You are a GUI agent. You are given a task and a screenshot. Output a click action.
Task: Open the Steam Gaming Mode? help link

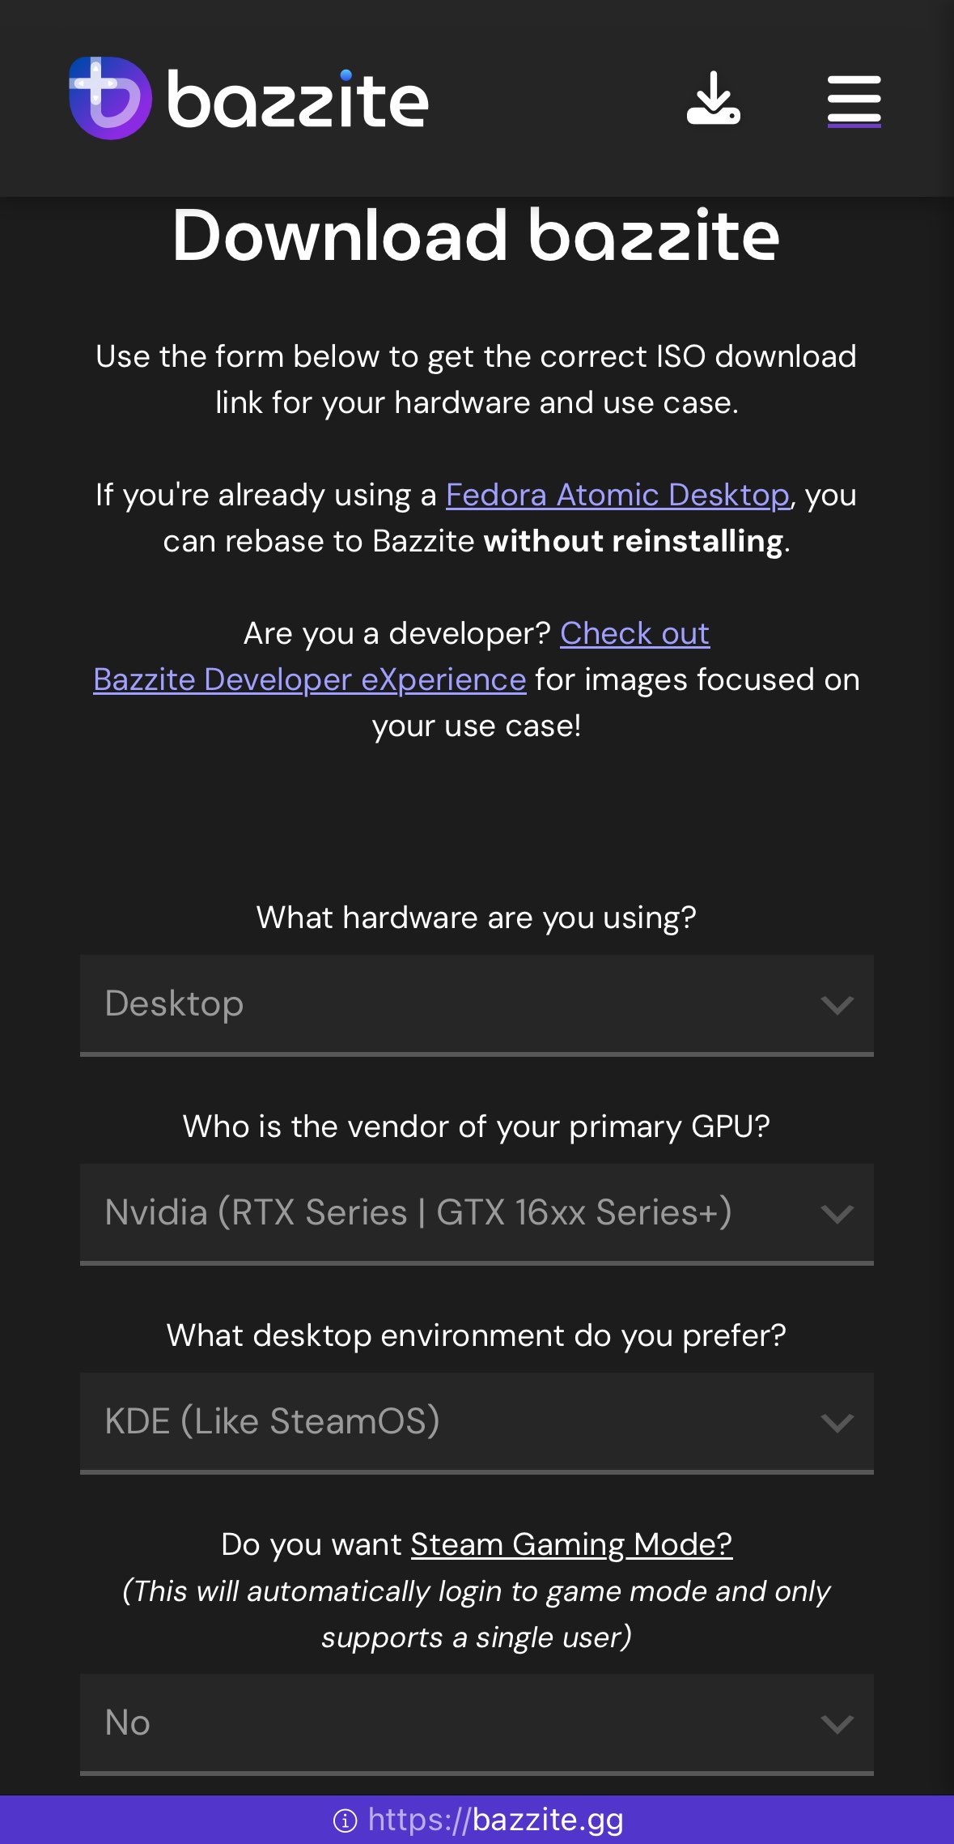point(571,1544)
